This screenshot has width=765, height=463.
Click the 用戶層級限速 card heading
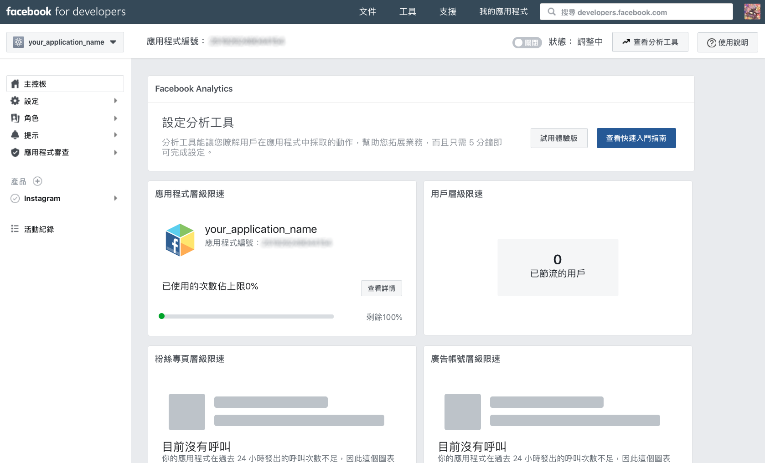pos(457,194)
